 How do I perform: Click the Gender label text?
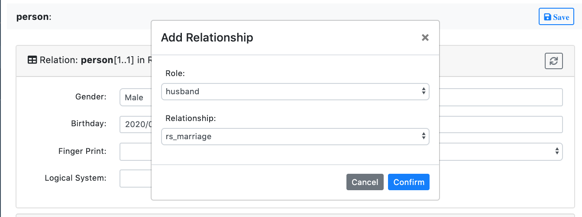(91, 96)
